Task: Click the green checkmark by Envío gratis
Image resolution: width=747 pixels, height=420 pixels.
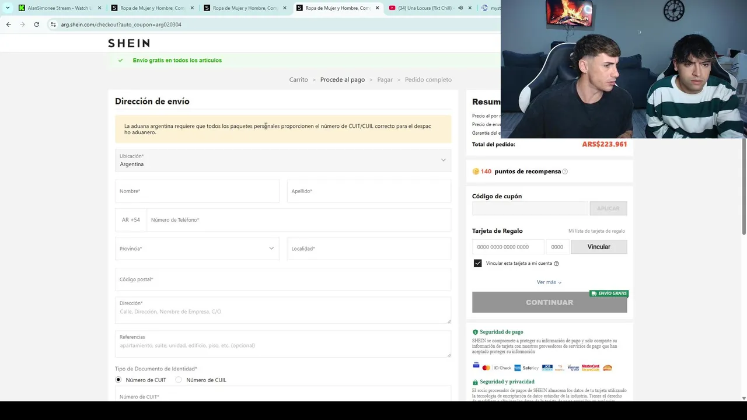Action: coord(121,60)
